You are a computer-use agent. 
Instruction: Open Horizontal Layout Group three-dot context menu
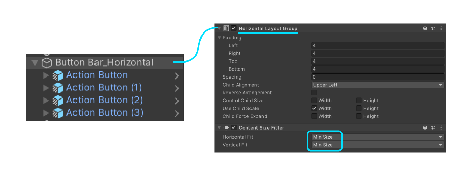click(441, 28)
